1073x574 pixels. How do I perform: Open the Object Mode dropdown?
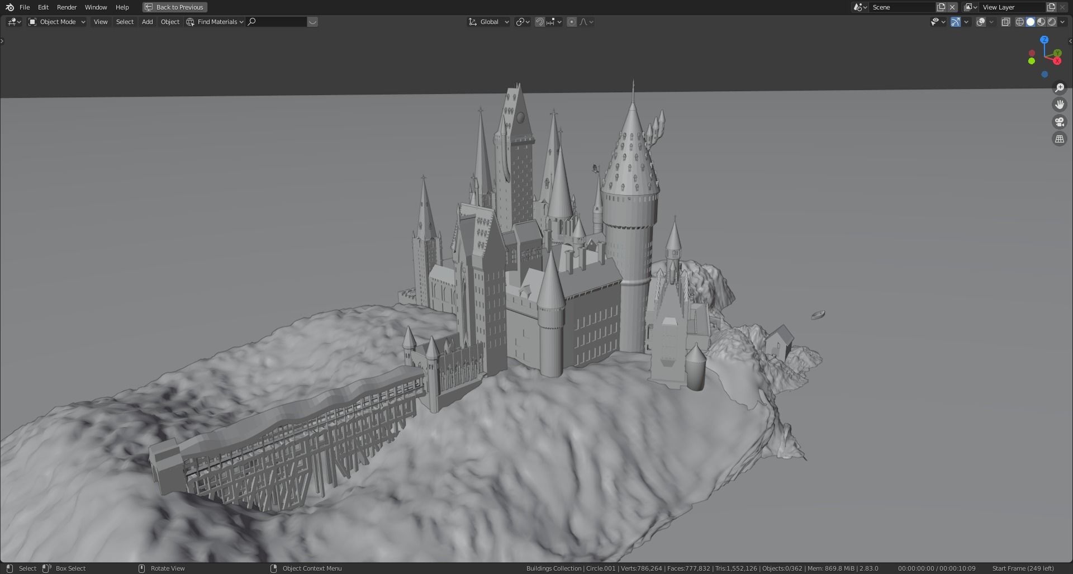[x=56, y=22]
